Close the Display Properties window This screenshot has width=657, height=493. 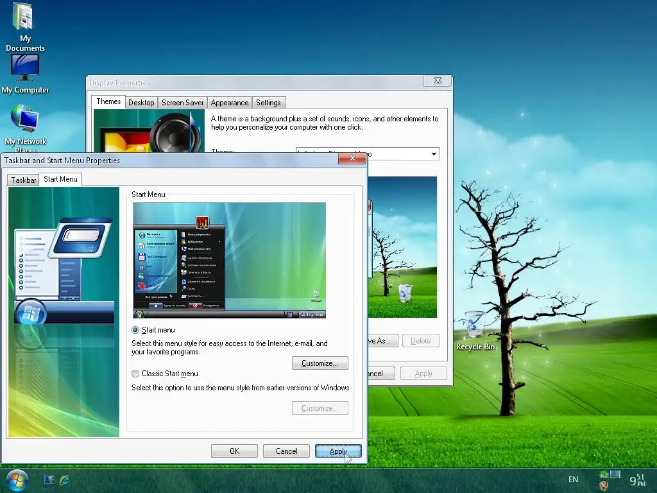438,80
